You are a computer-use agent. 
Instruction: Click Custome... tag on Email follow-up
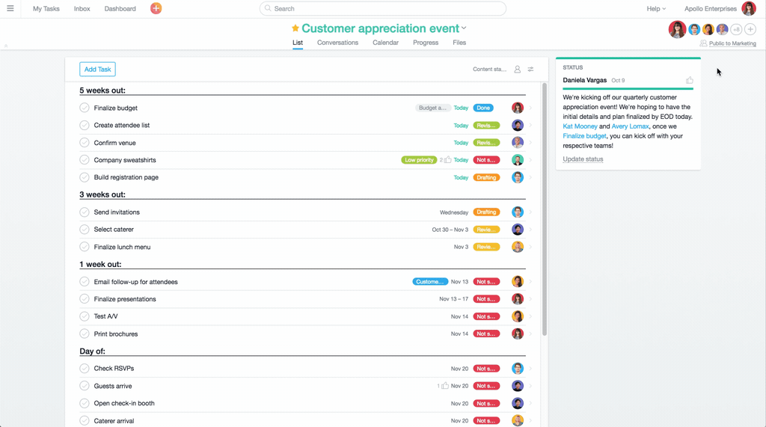point(430,281)
